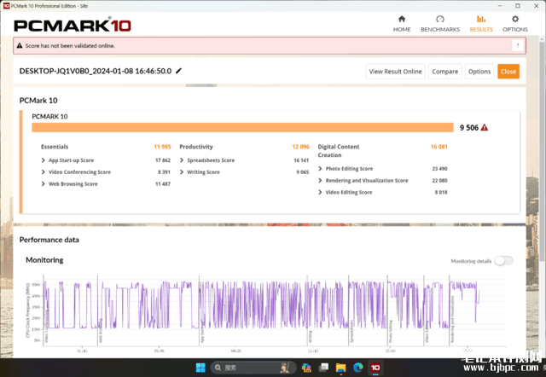Click the 17 862 App Start-up value
Screen dimensions: 546x377
point(163,160)
